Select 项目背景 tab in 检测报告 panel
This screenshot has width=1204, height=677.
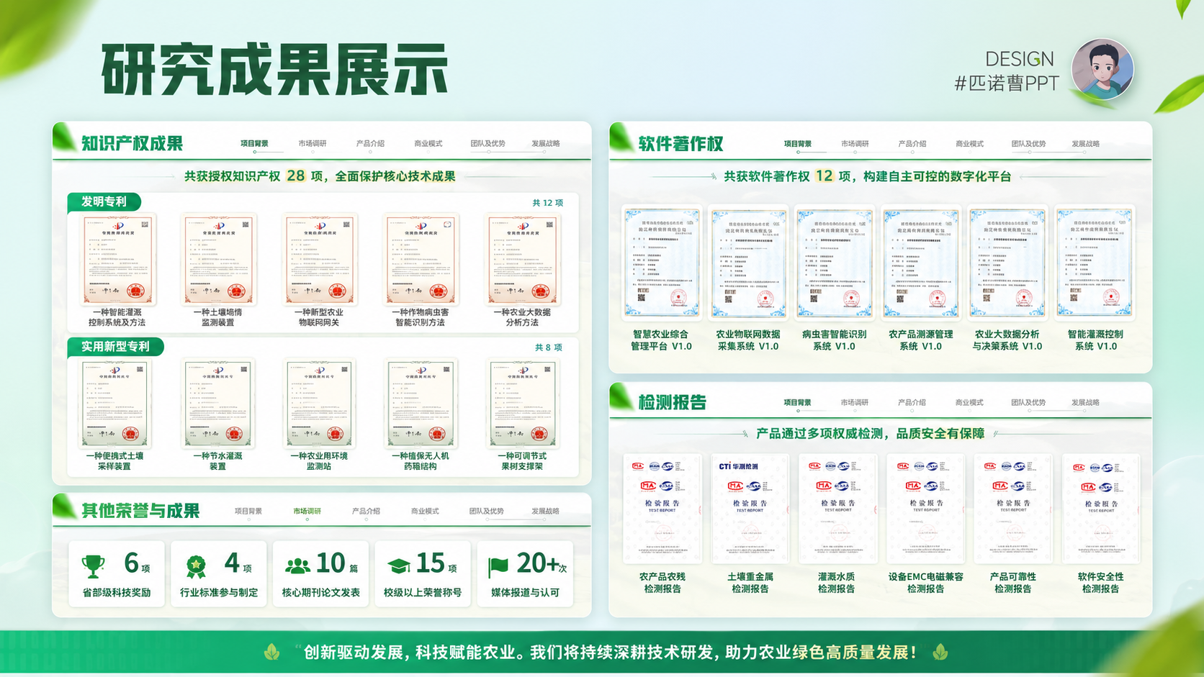(797, 403)
